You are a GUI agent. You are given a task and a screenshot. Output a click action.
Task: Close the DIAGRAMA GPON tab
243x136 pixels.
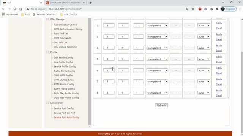(x=84, y=3)
